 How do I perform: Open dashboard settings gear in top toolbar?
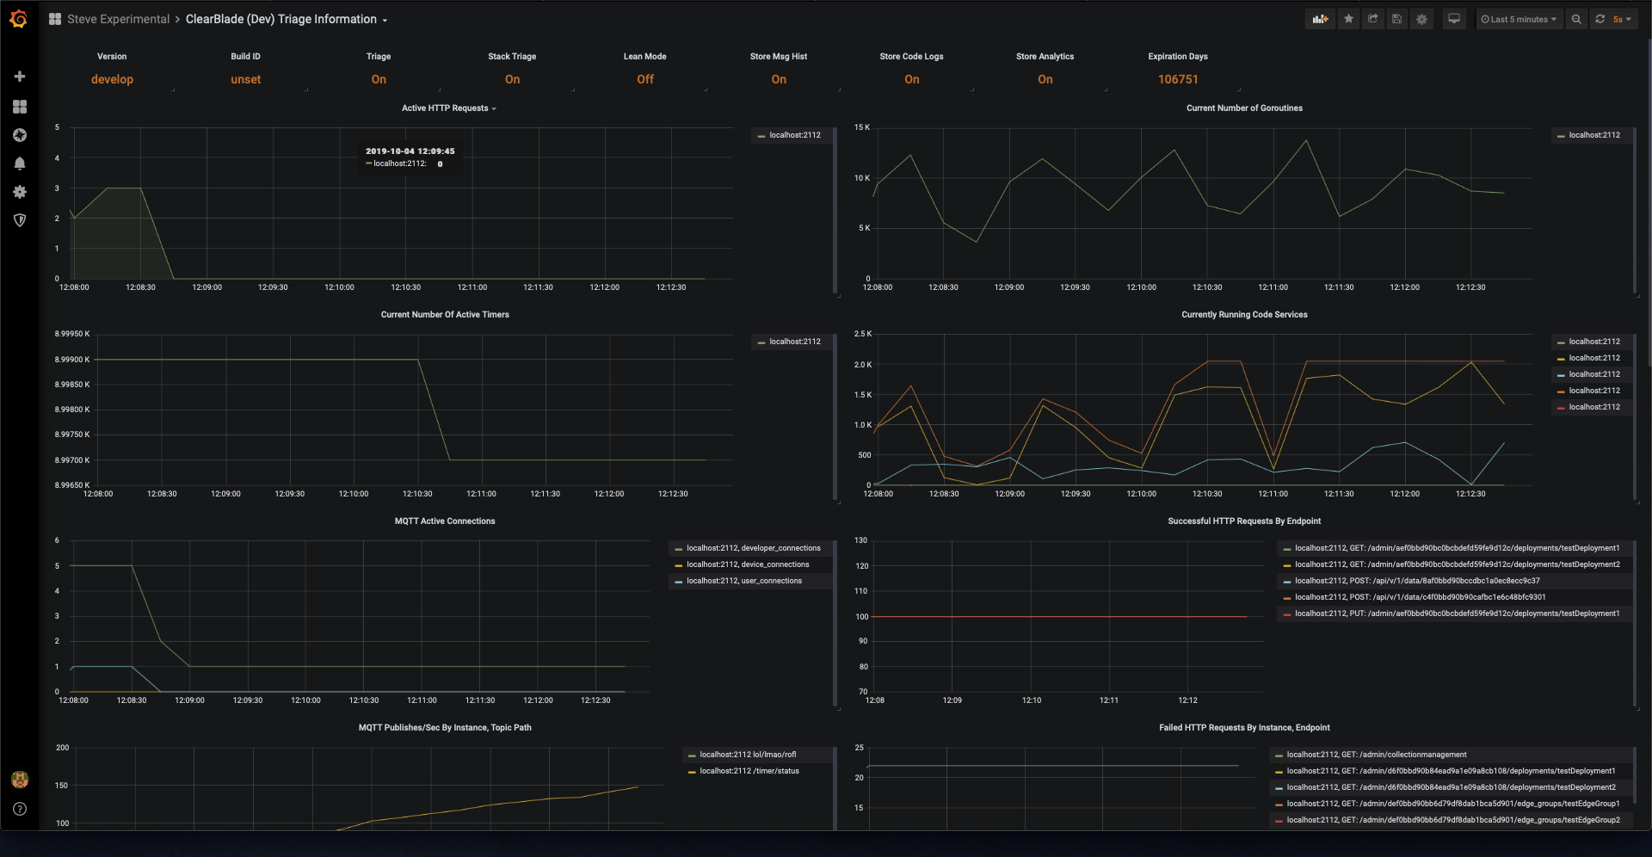click(1422, 19)
